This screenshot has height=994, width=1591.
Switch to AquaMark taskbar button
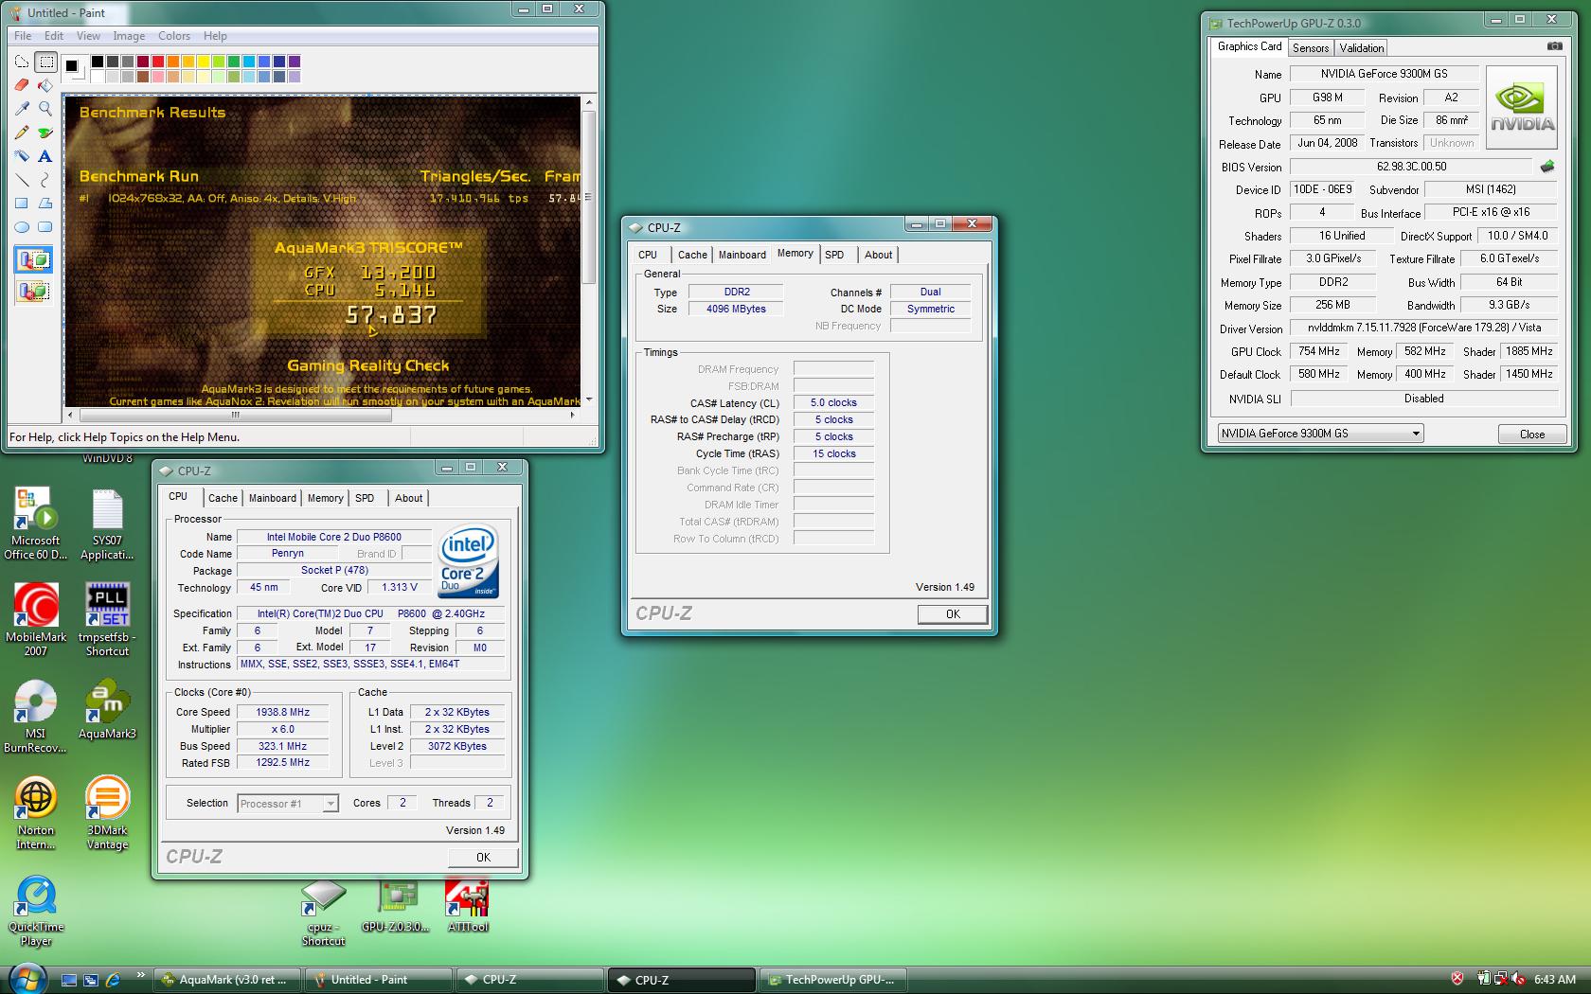[x=227, y=980]
